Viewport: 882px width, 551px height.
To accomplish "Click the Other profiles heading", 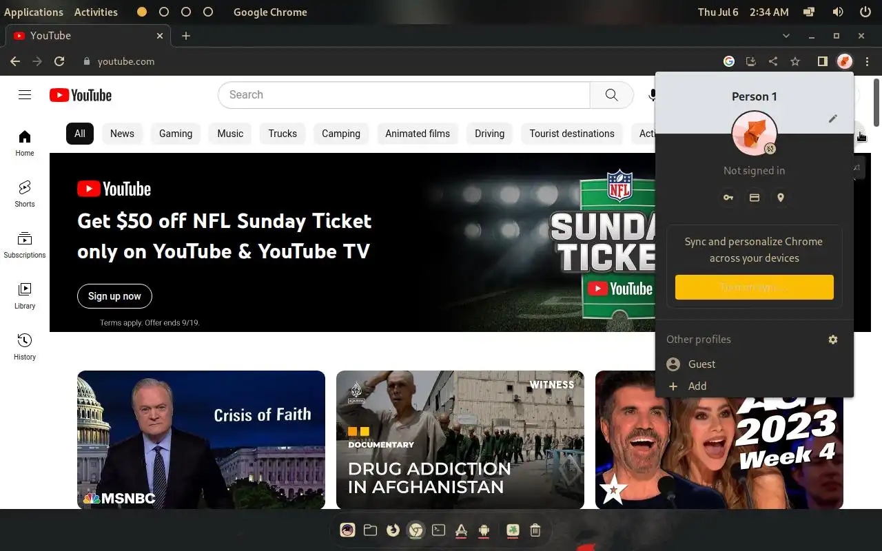I will pos(699,340).
